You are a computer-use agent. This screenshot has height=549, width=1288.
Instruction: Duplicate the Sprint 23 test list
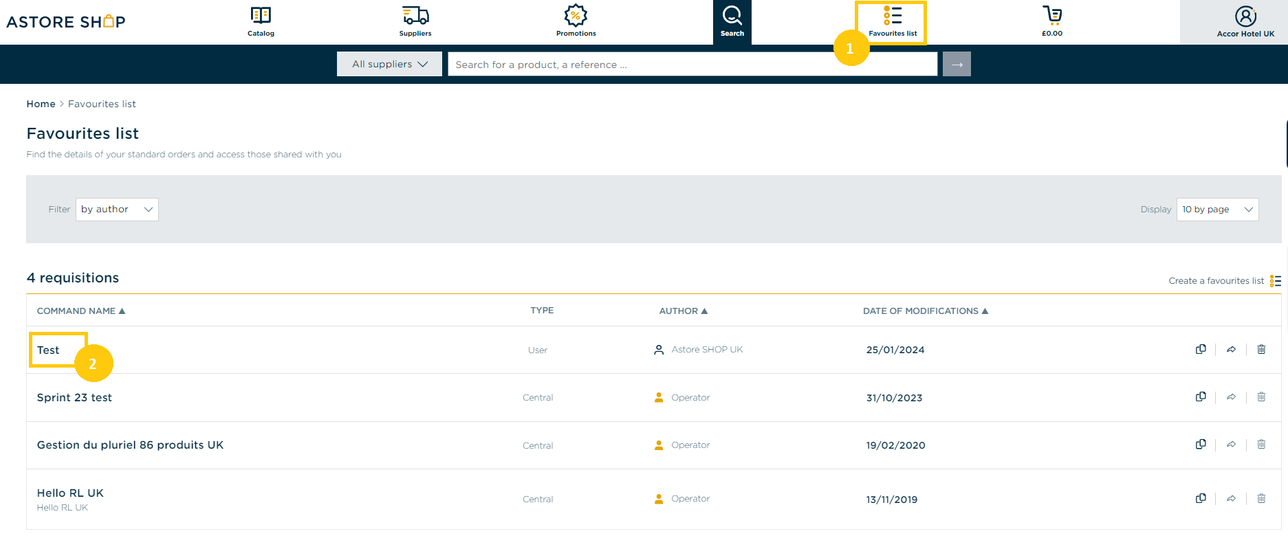tap(1201, 396)
